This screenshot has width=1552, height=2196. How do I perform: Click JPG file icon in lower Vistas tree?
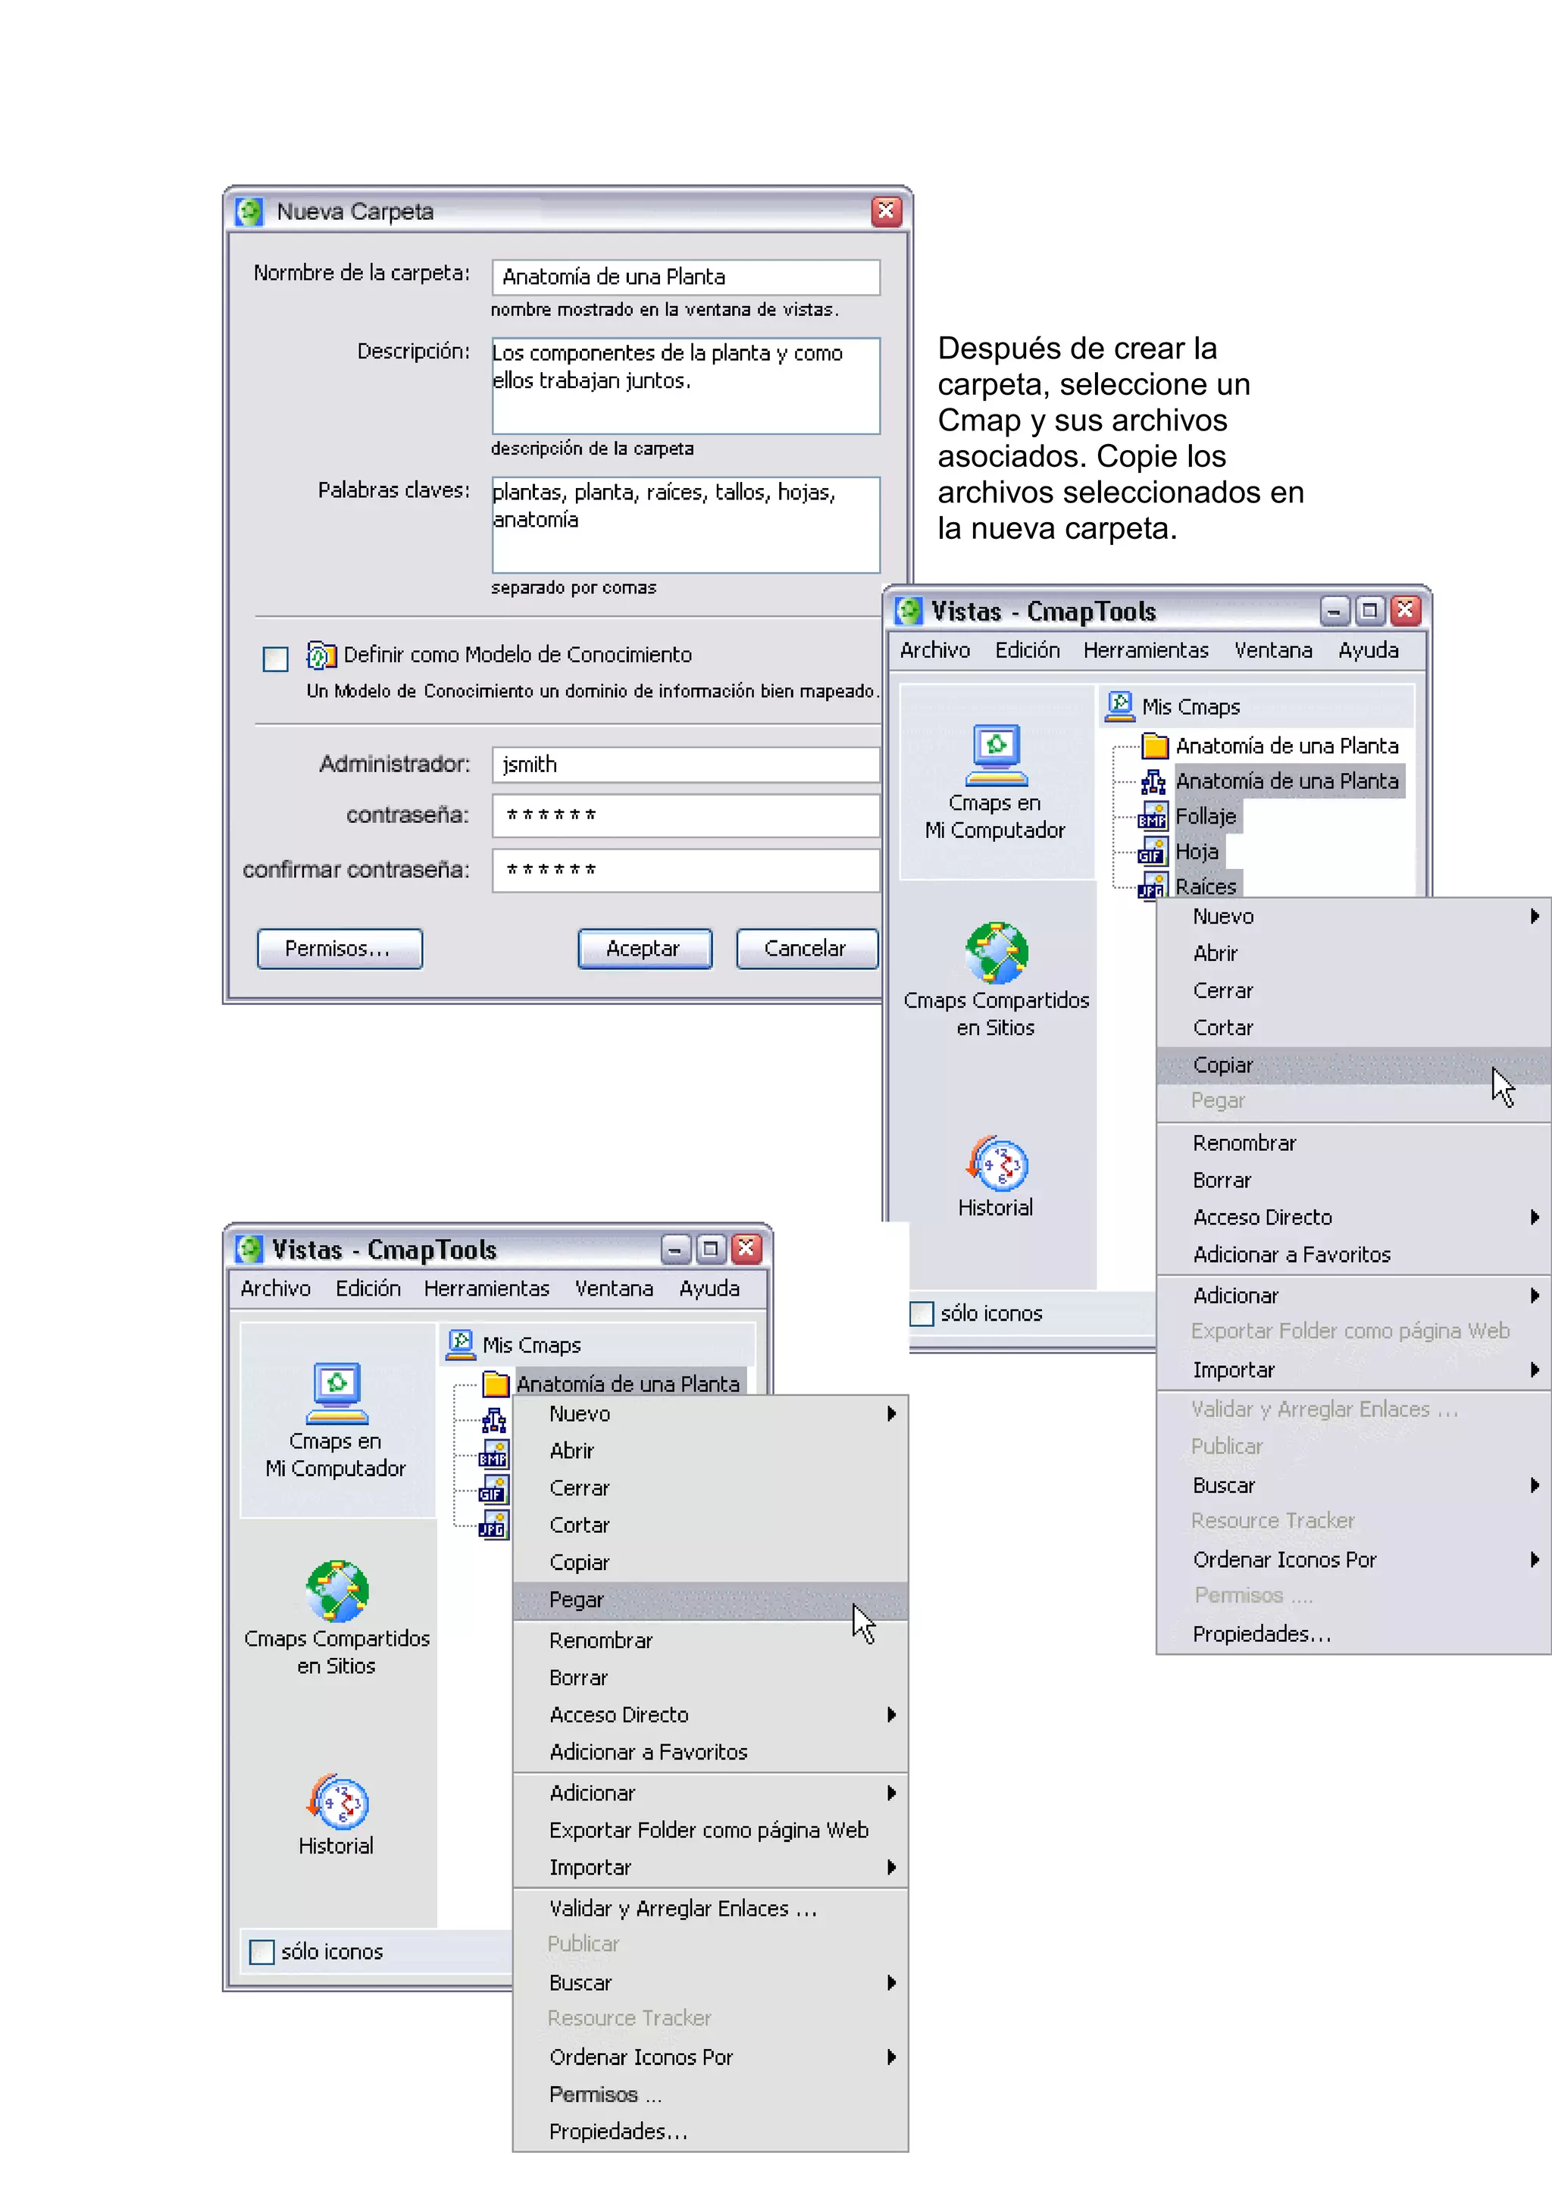pyautogui.click(x=493, y=1525)
